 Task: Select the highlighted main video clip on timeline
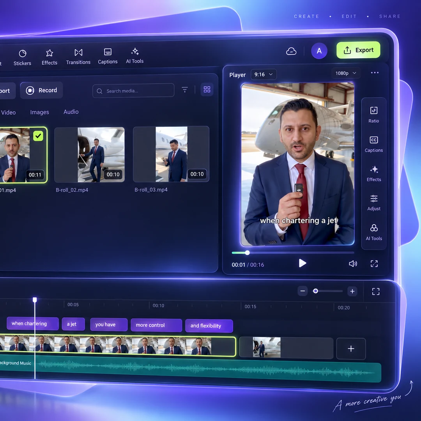118,346
